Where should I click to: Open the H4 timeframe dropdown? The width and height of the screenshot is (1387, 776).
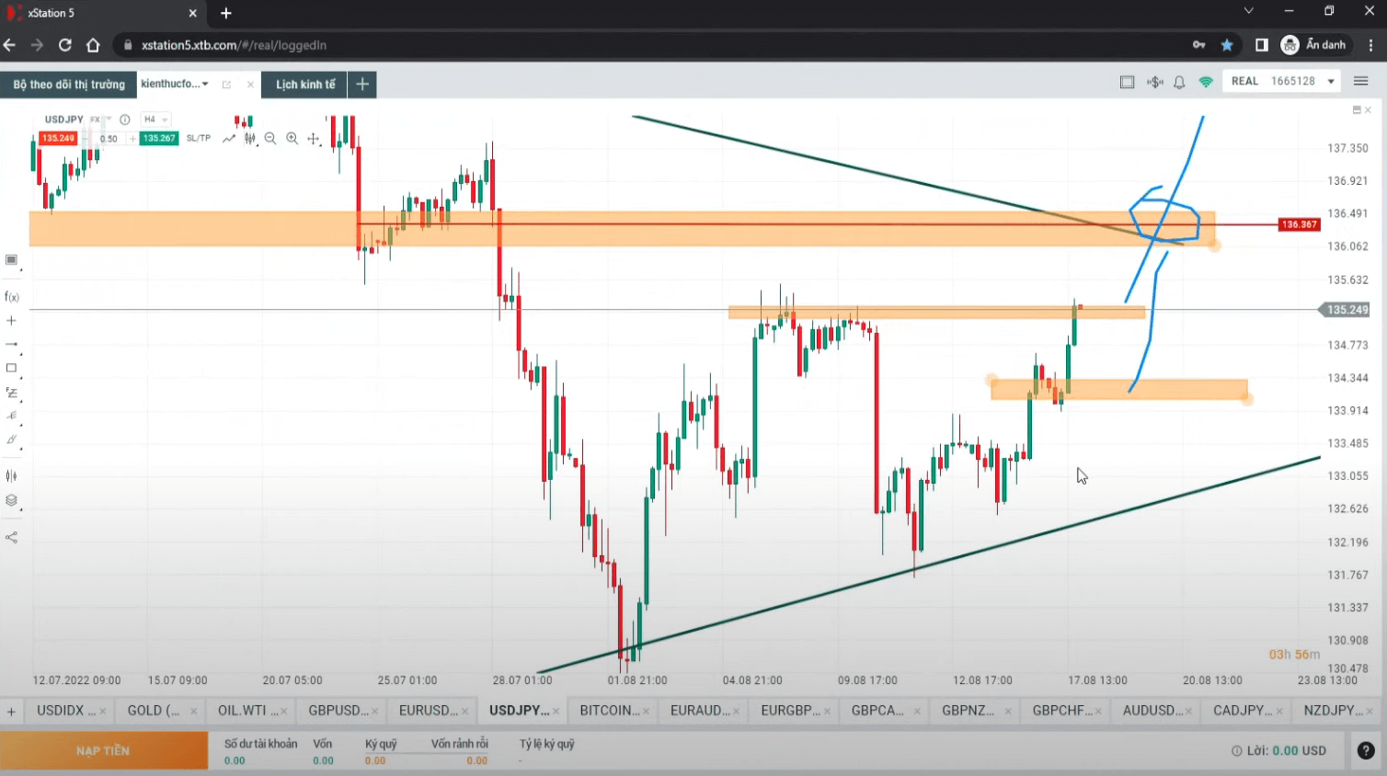[x=155, y=120]
